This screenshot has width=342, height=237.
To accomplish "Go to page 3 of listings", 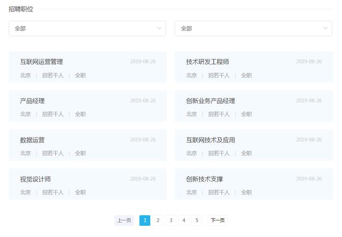I will 171,220.
